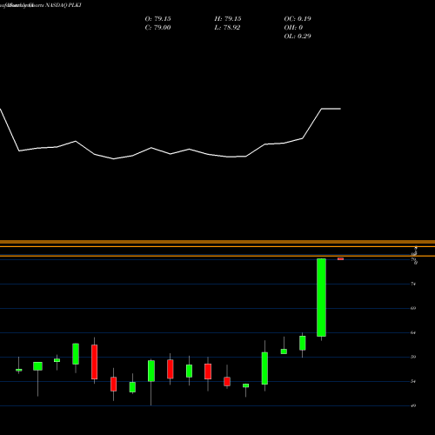Click the 54 price axis label
The height and width of the screenshot is (435, 435).
(x=413, y=381)
